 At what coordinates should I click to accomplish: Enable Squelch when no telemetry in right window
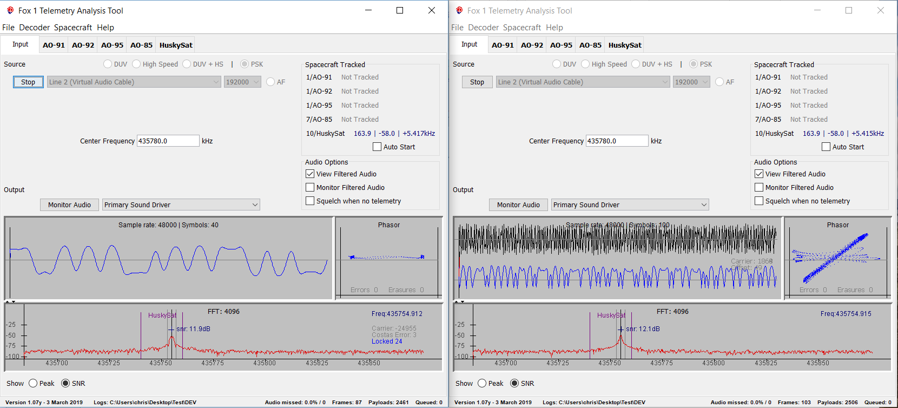(759, 201)
